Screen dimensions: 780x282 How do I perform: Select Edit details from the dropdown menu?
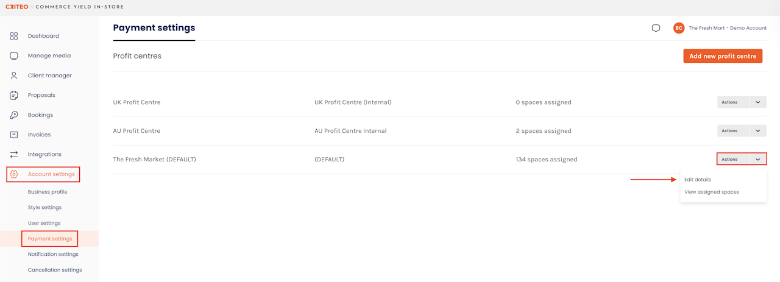coord(697,180)
